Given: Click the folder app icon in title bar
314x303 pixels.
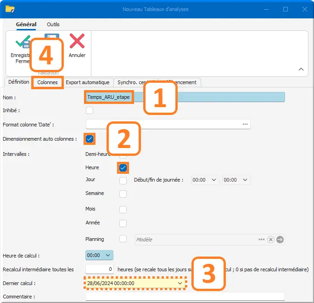Looking at the screenshot, I should (10, 9).
